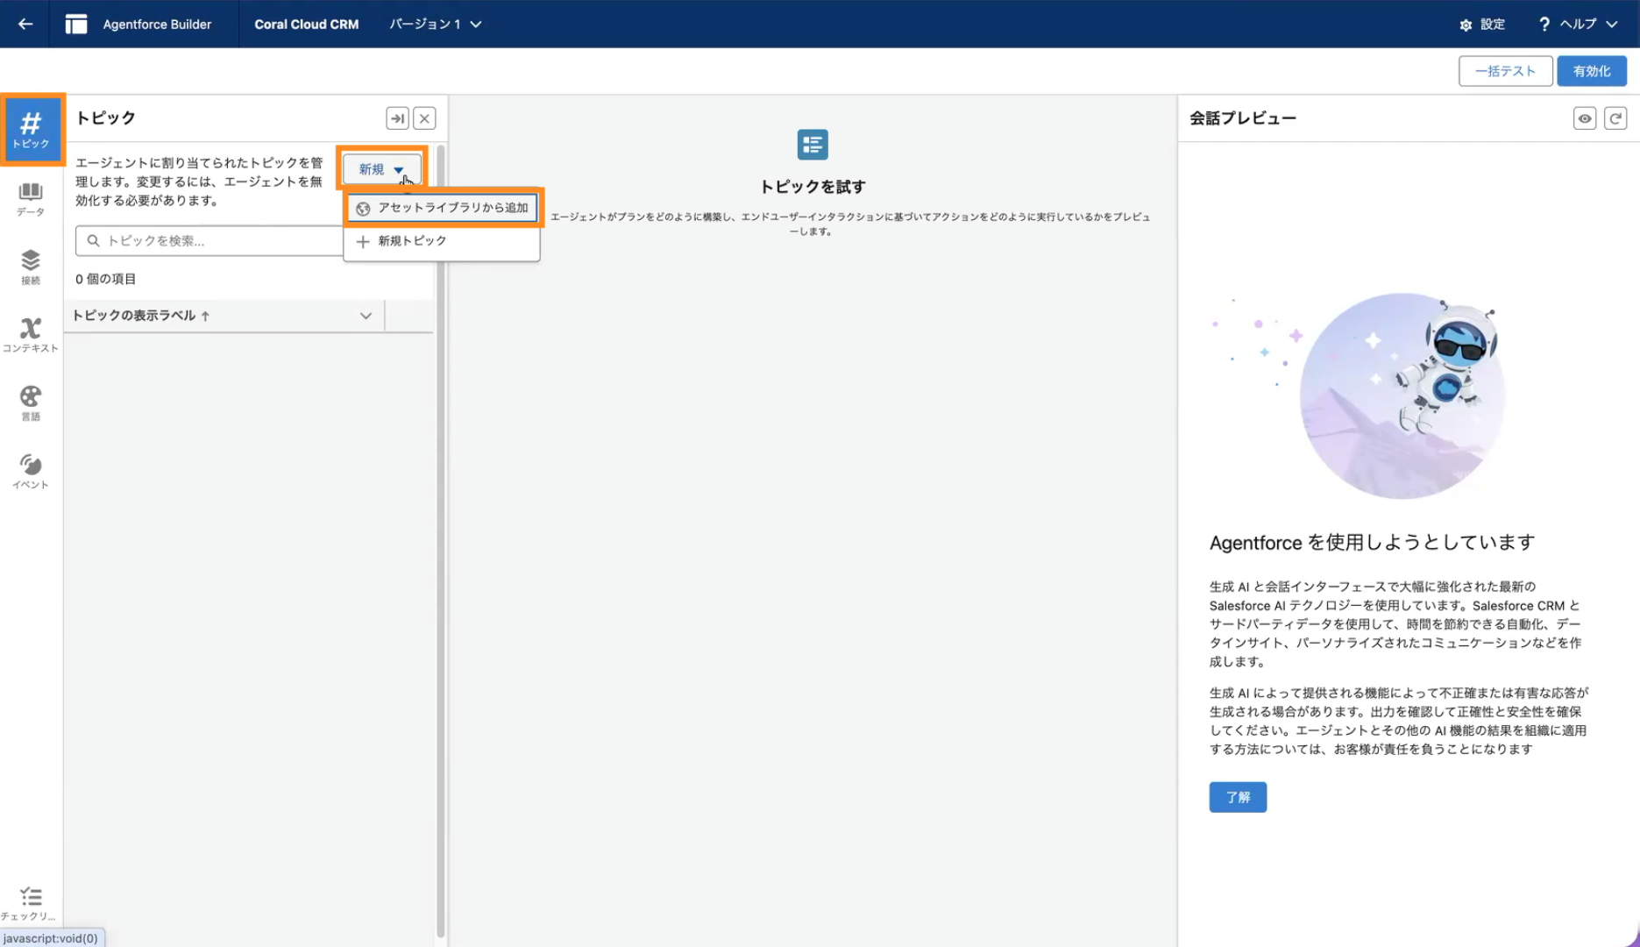Open the ヘルプ dropdown
Viewport: 1640px width, 947px height.
point(1578,25)
